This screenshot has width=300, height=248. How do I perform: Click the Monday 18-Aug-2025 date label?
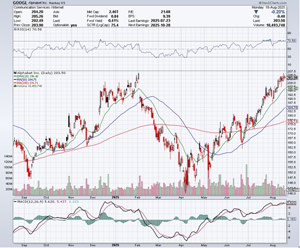tap(268, 8)
